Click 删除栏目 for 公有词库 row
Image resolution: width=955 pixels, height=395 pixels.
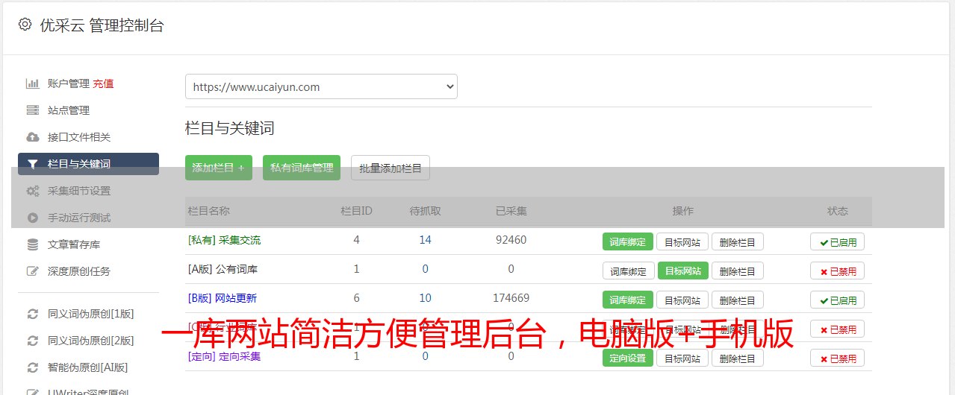click(x=738, y=271)
